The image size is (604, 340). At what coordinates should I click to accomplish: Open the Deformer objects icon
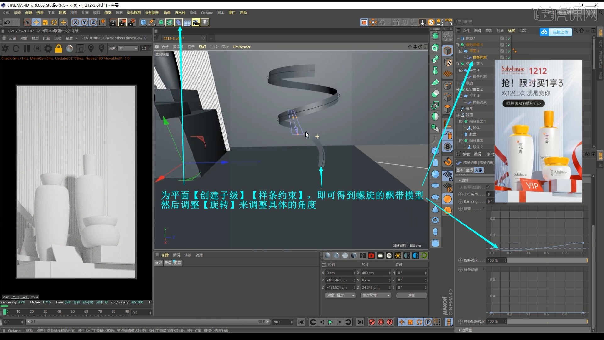click(x=178, y=22)
